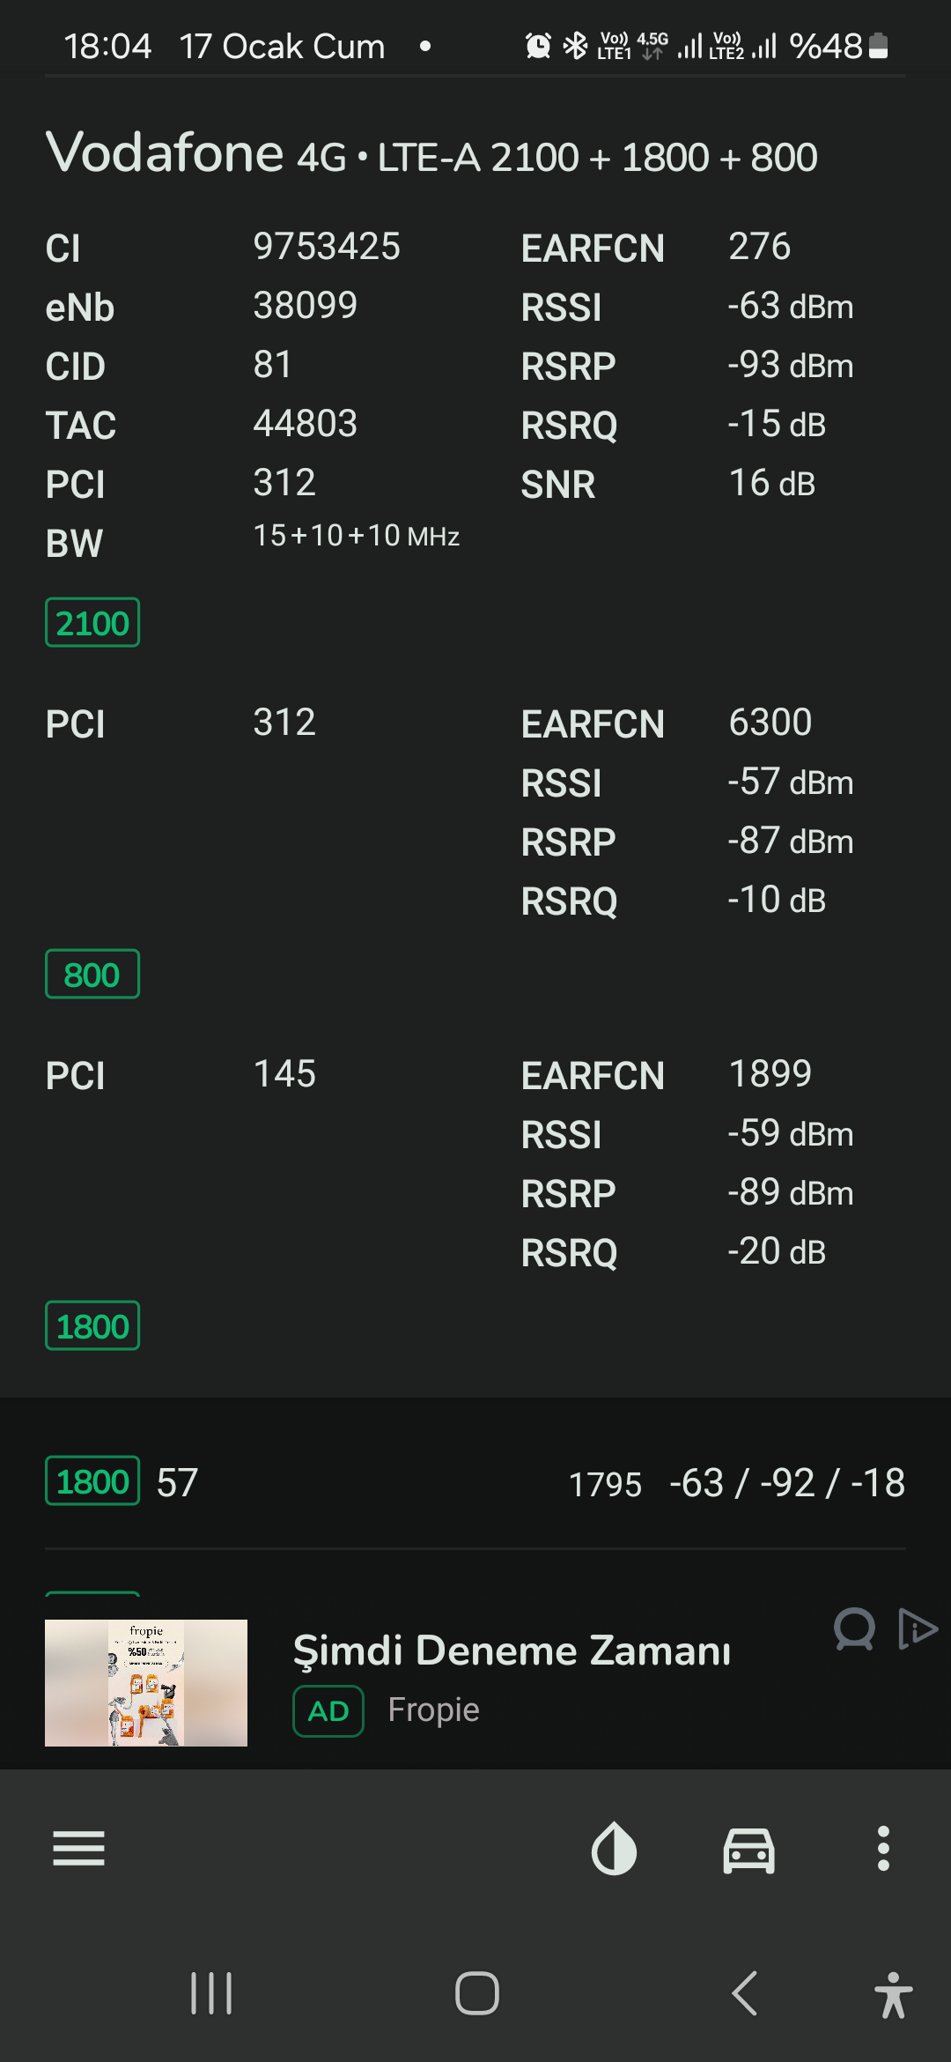The width and height of the screenshot is (951, 2062).
Task: Select the neighbor cell 1800 row with PCI 57
Action: tap(475, 1482)
